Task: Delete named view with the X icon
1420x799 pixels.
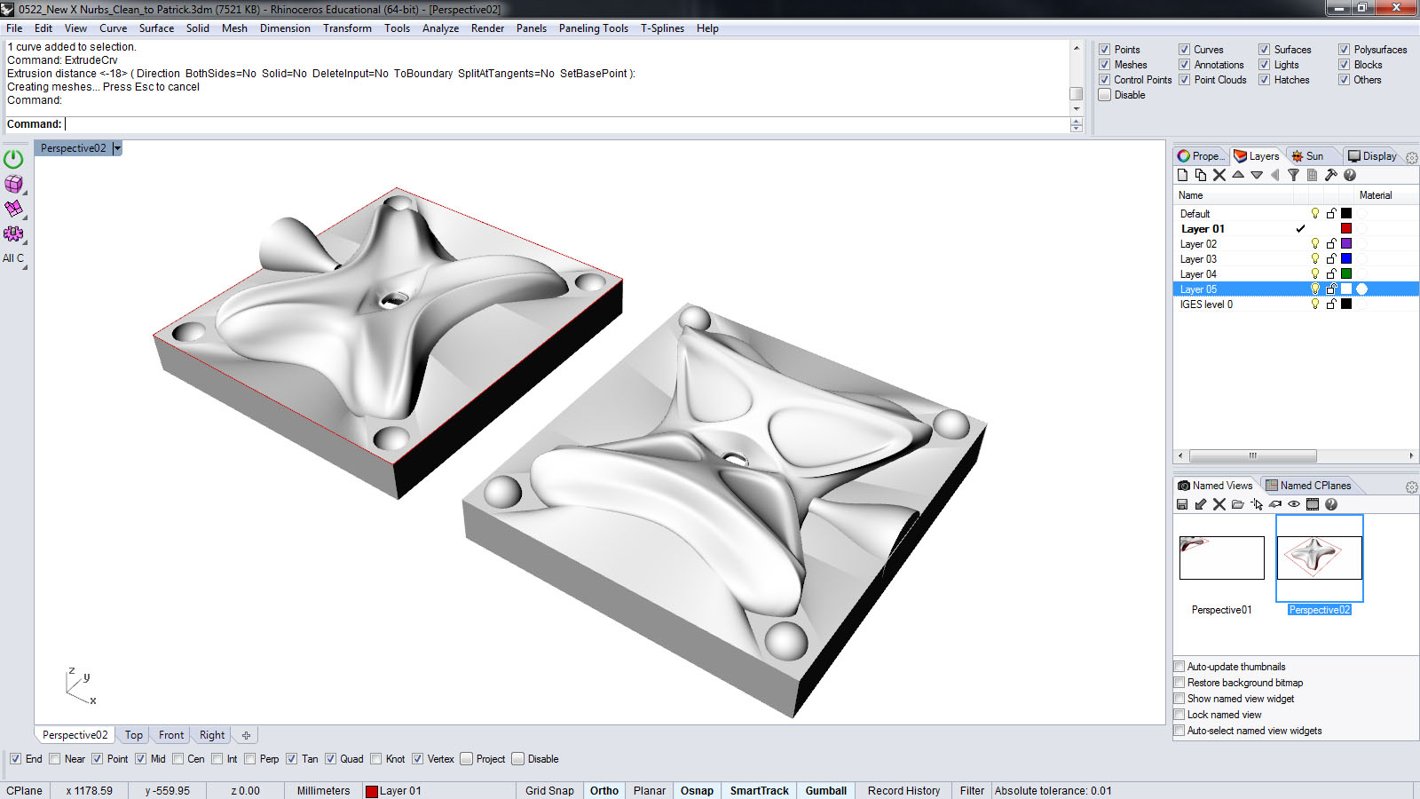Action: point(1219,504)
